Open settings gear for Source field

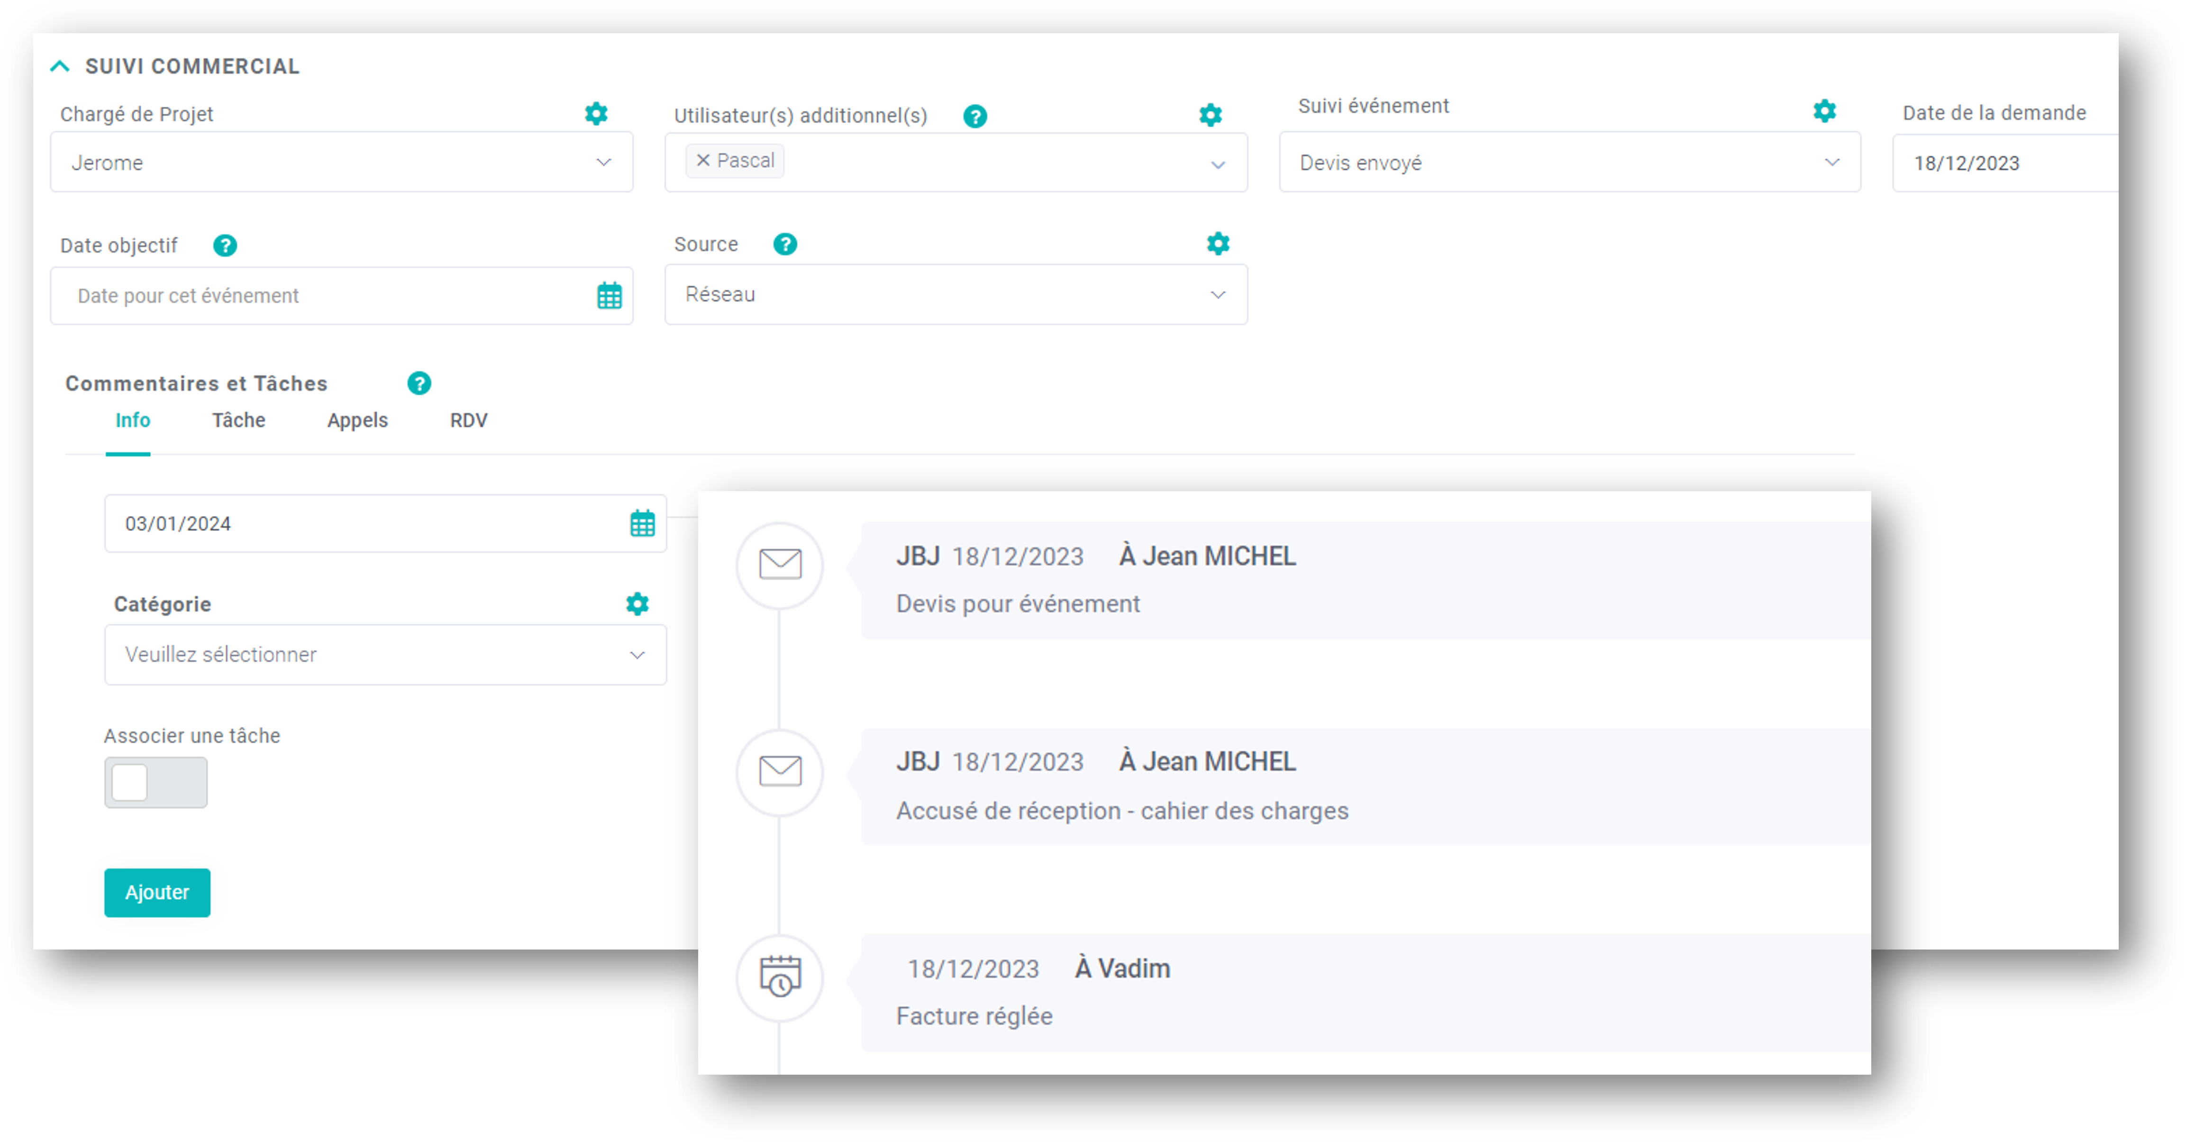tap(1218, 244)
